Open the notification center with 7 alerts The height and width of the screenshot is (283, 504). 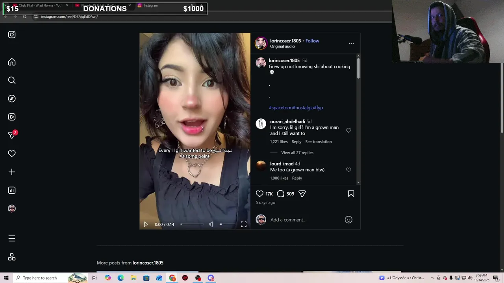pyautogui.click(x=496, y=278)
